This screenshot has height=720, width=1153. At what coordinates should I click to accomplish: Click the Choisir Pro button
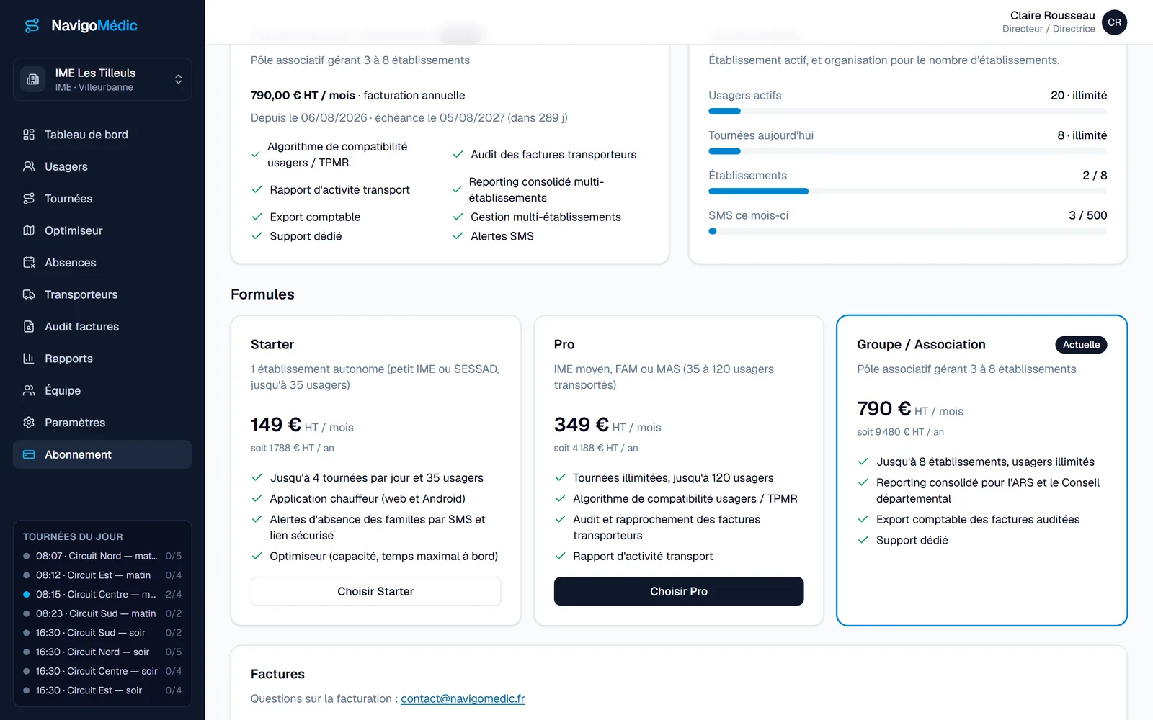click(x=679, y=591)
